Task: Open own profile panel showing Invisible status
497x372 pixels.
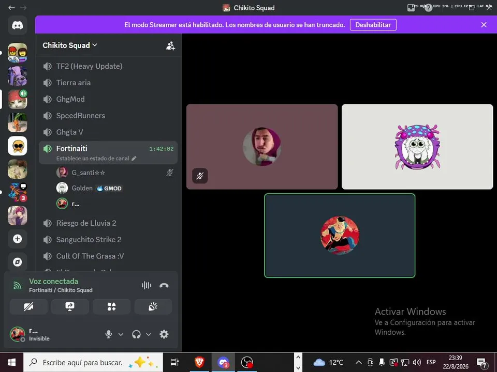Action: (30, 334)
